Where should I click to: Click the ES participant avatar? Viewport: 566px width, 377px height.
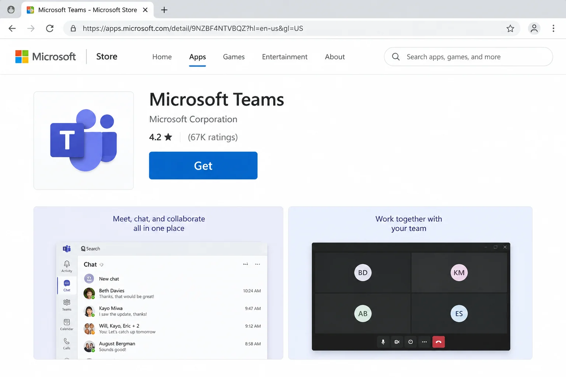coord(459,313)
